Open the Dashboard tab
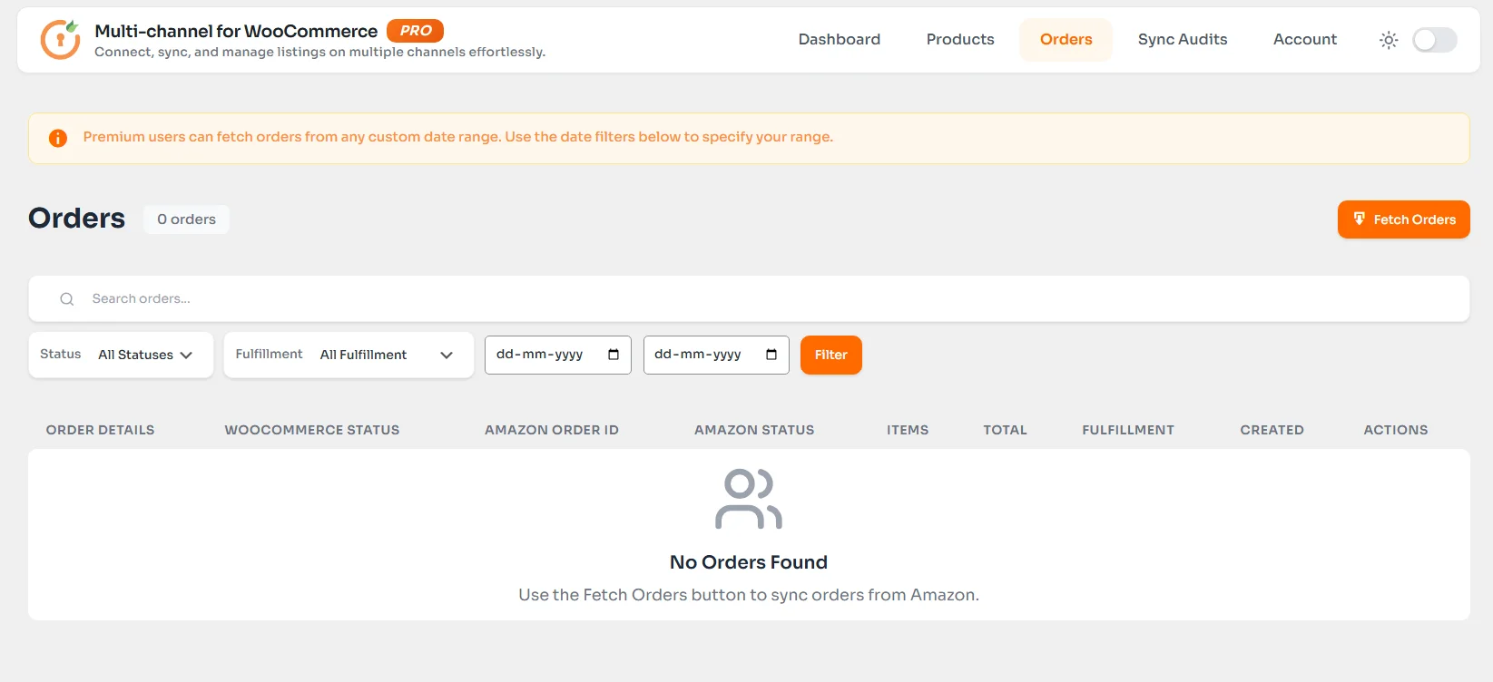 pos(840,40)
